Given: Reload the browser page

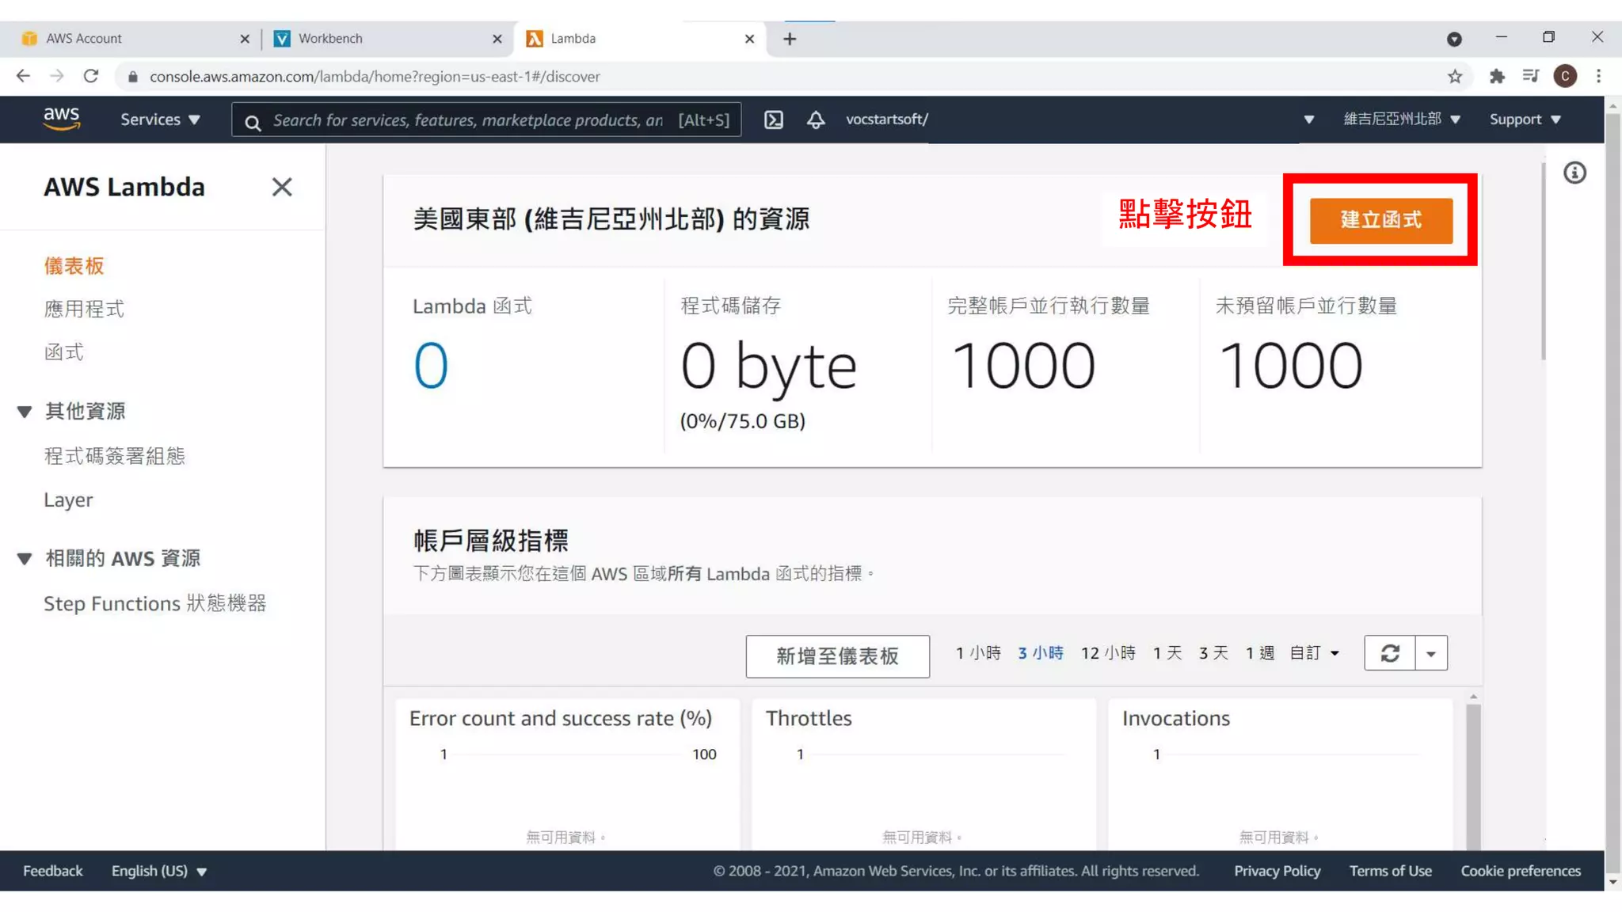Looking at the screenshot, I should pos(91,76).
